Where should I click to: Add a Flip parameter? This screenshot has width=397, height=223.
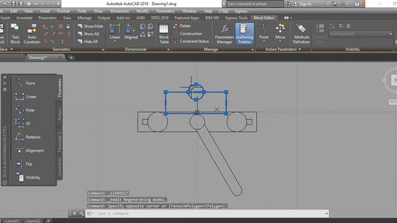pyautogui.click(x=24, y=164)
